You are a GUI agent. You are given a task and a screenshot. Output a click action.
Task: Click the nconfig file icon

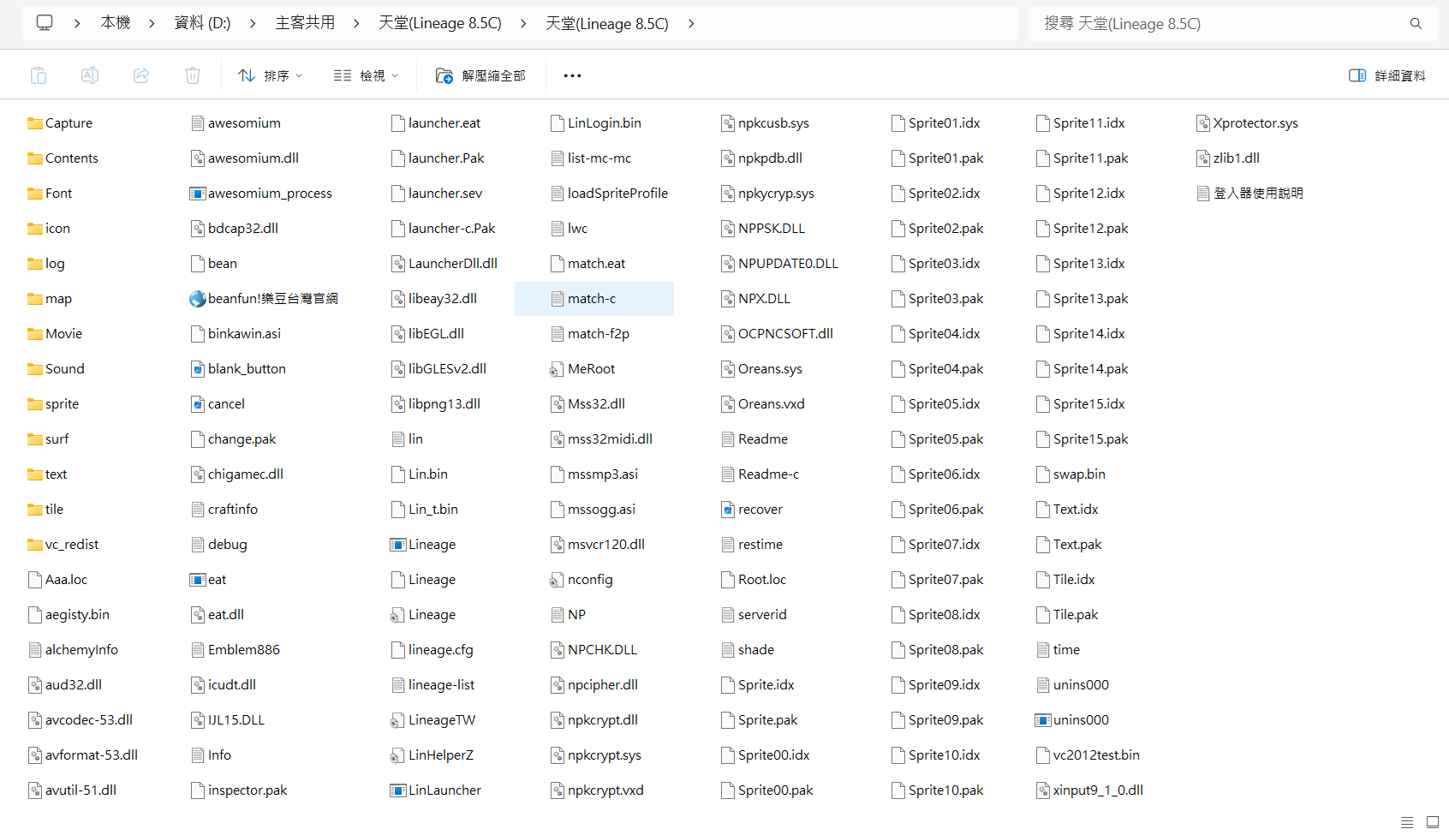[558, 580]
